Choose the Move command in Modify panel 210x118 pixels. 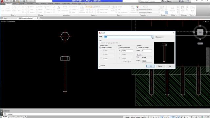[x=31, y=7]
